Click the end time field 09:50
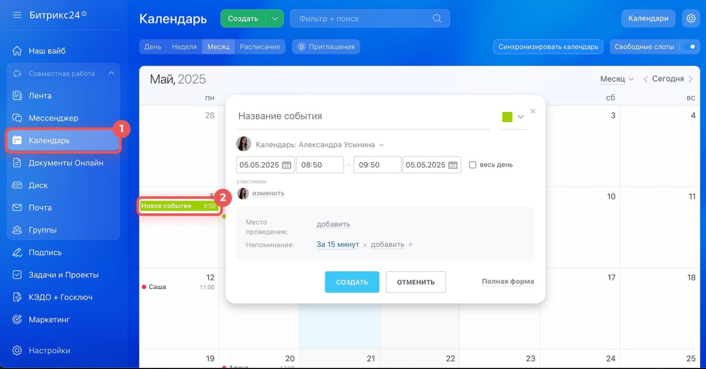706x369 pixels. 377,165
